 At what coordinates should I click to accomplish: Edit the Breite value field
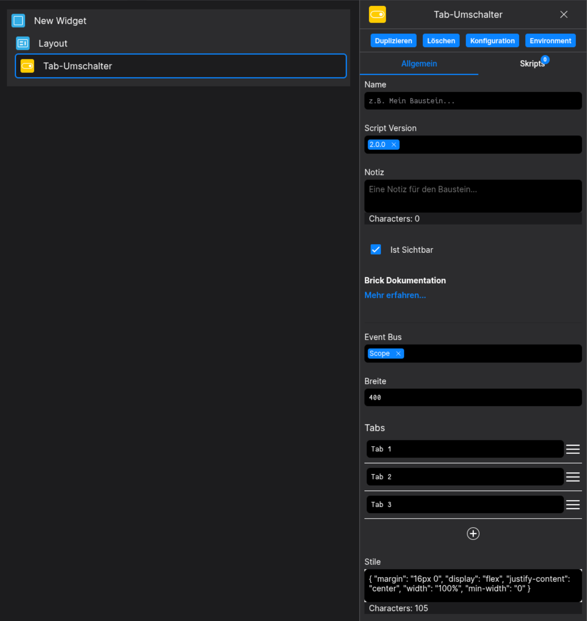coord(473,397)
